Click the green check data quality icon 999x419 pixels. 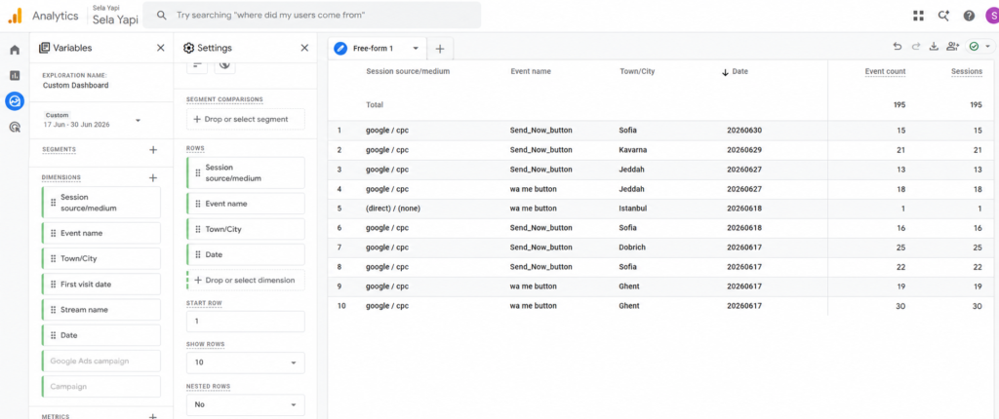[975, 47]
